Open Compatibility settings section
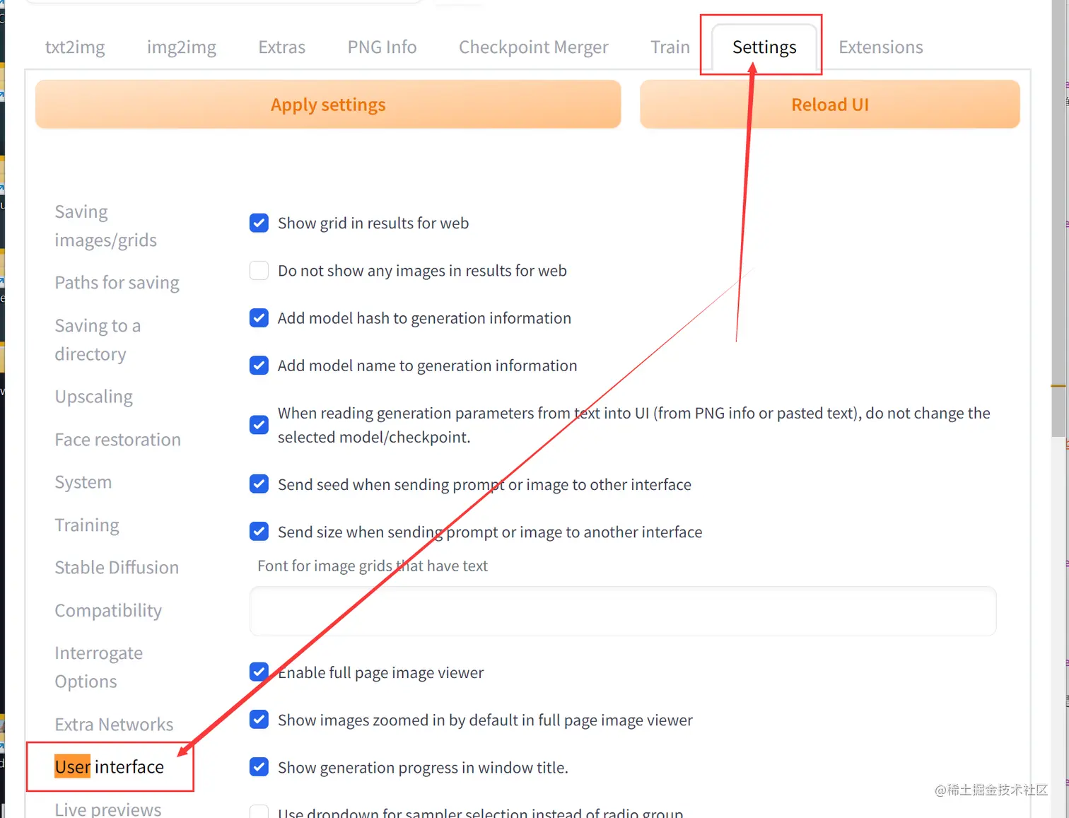 tap(108, 610)
